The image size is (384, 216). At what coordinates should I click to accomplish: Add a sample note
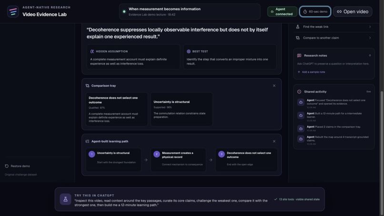coord(311,72)
